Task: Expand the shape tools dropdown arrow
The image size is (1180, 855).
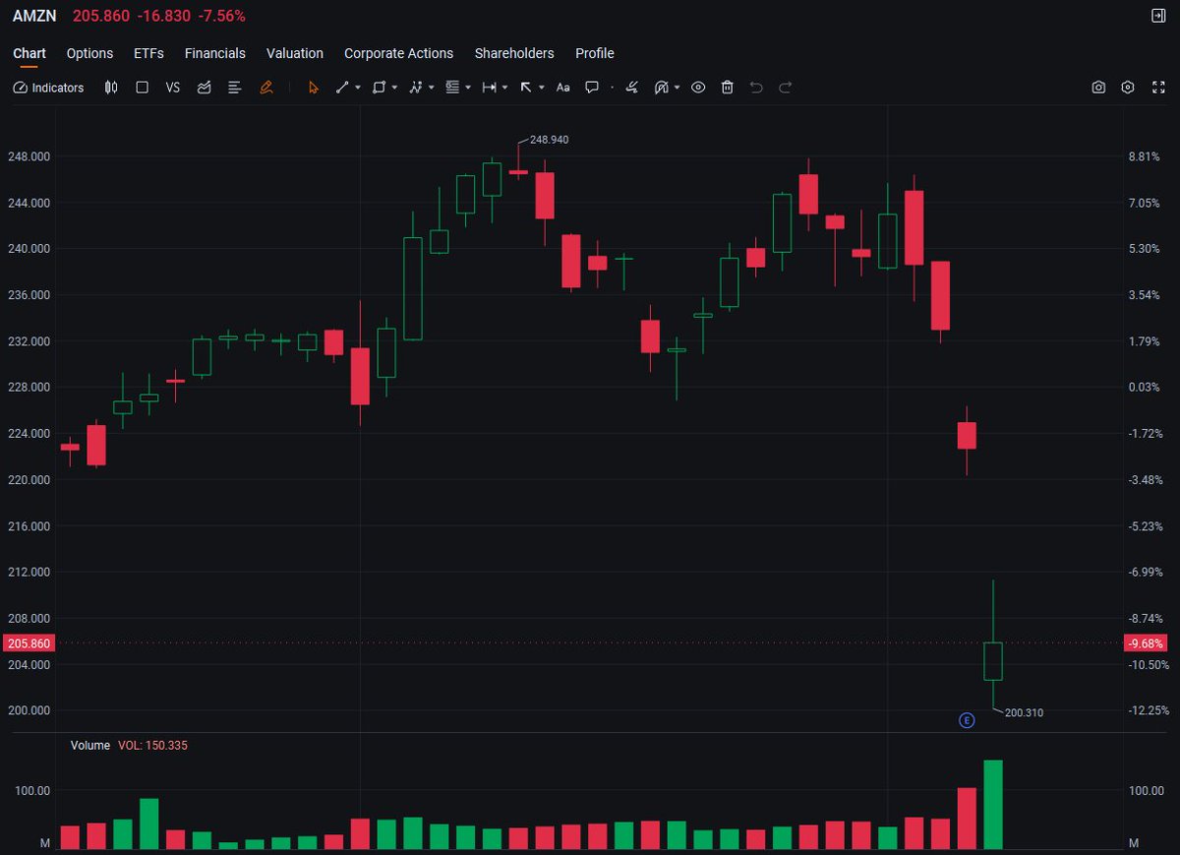Action: (x=394, y=88)
